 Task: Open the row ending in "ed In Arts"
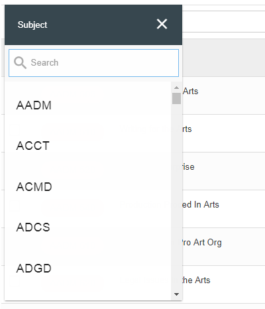(223, 209)
